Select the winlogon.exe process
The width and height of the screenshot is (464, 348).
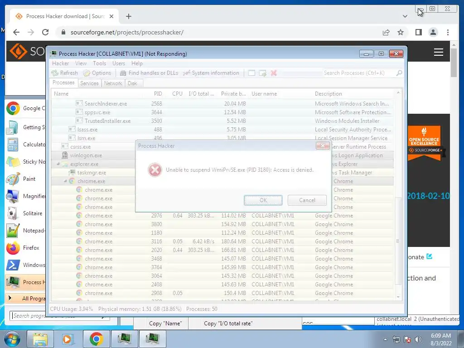point(93,155)
